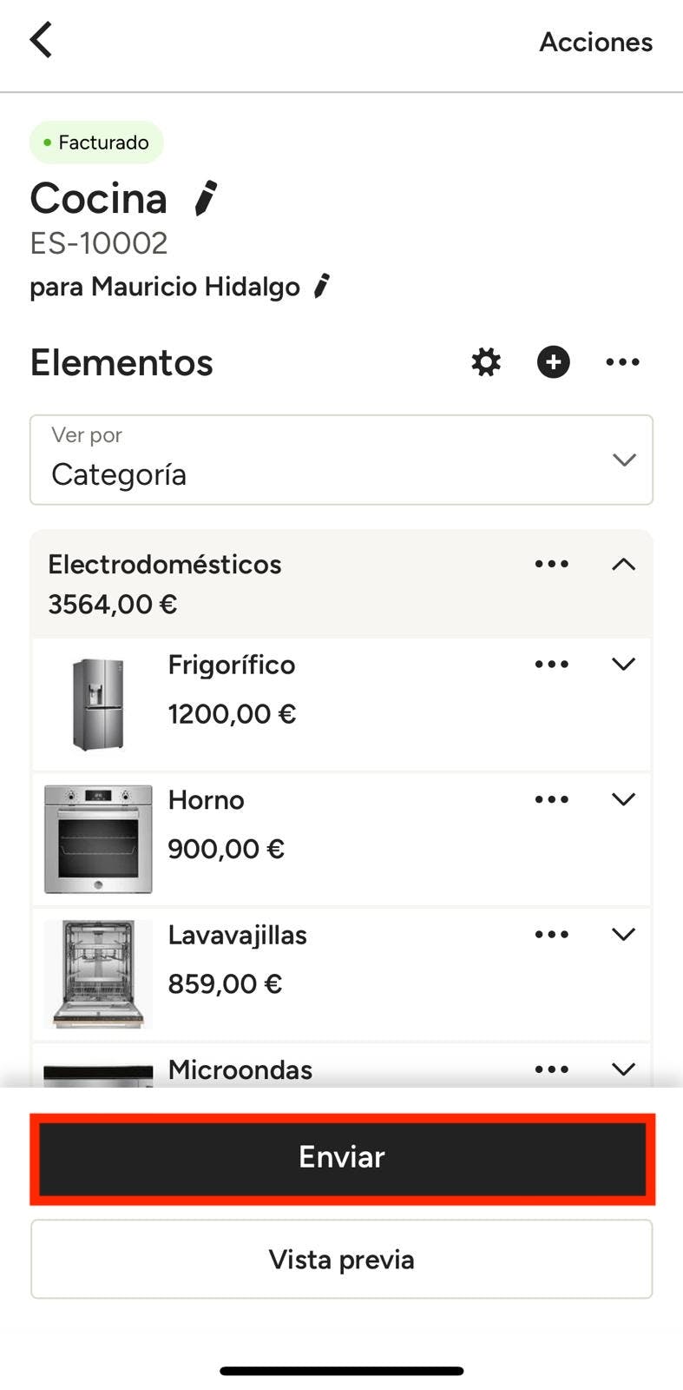This screenshot has width=683, height=1390.
Task: Open Lavavajillas item options menu
Action: click(552, 935)
